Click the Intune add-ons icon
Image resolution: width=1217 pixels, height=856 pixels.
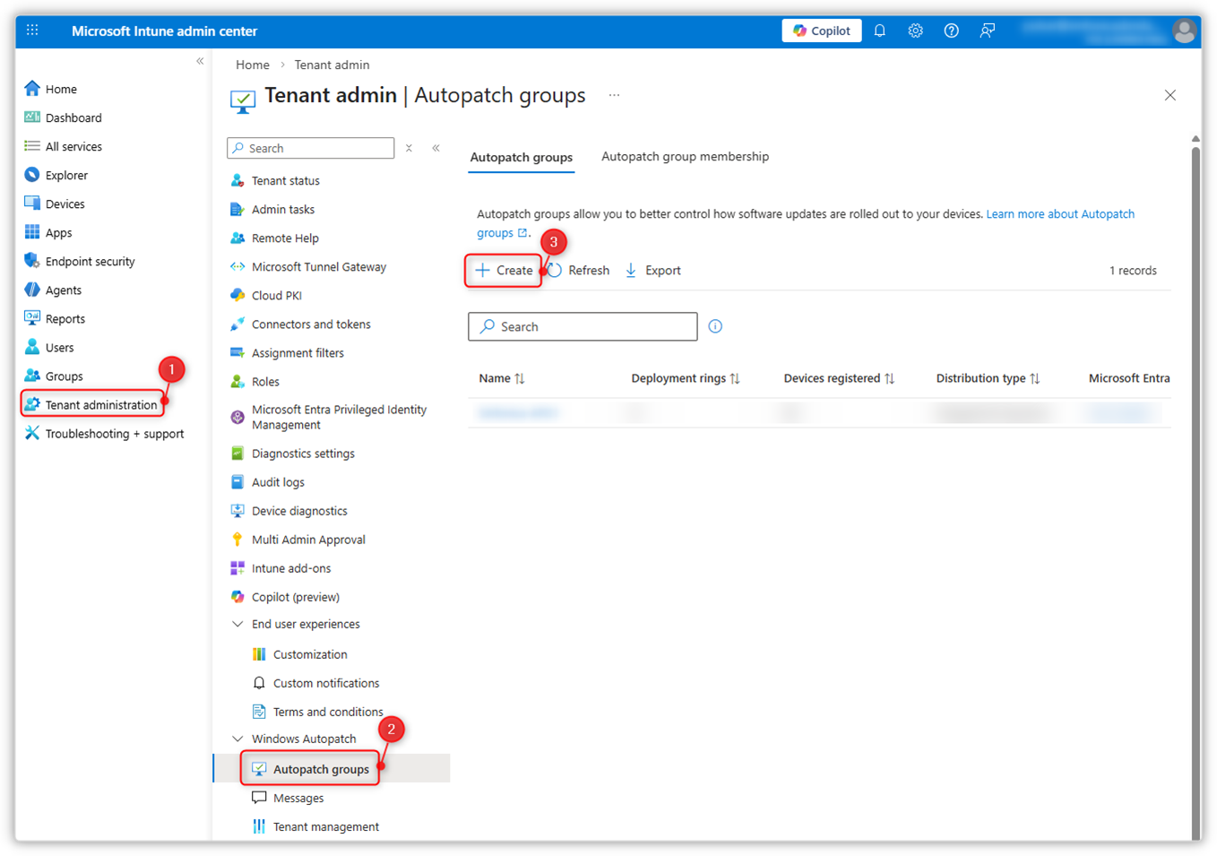point(237,567)
